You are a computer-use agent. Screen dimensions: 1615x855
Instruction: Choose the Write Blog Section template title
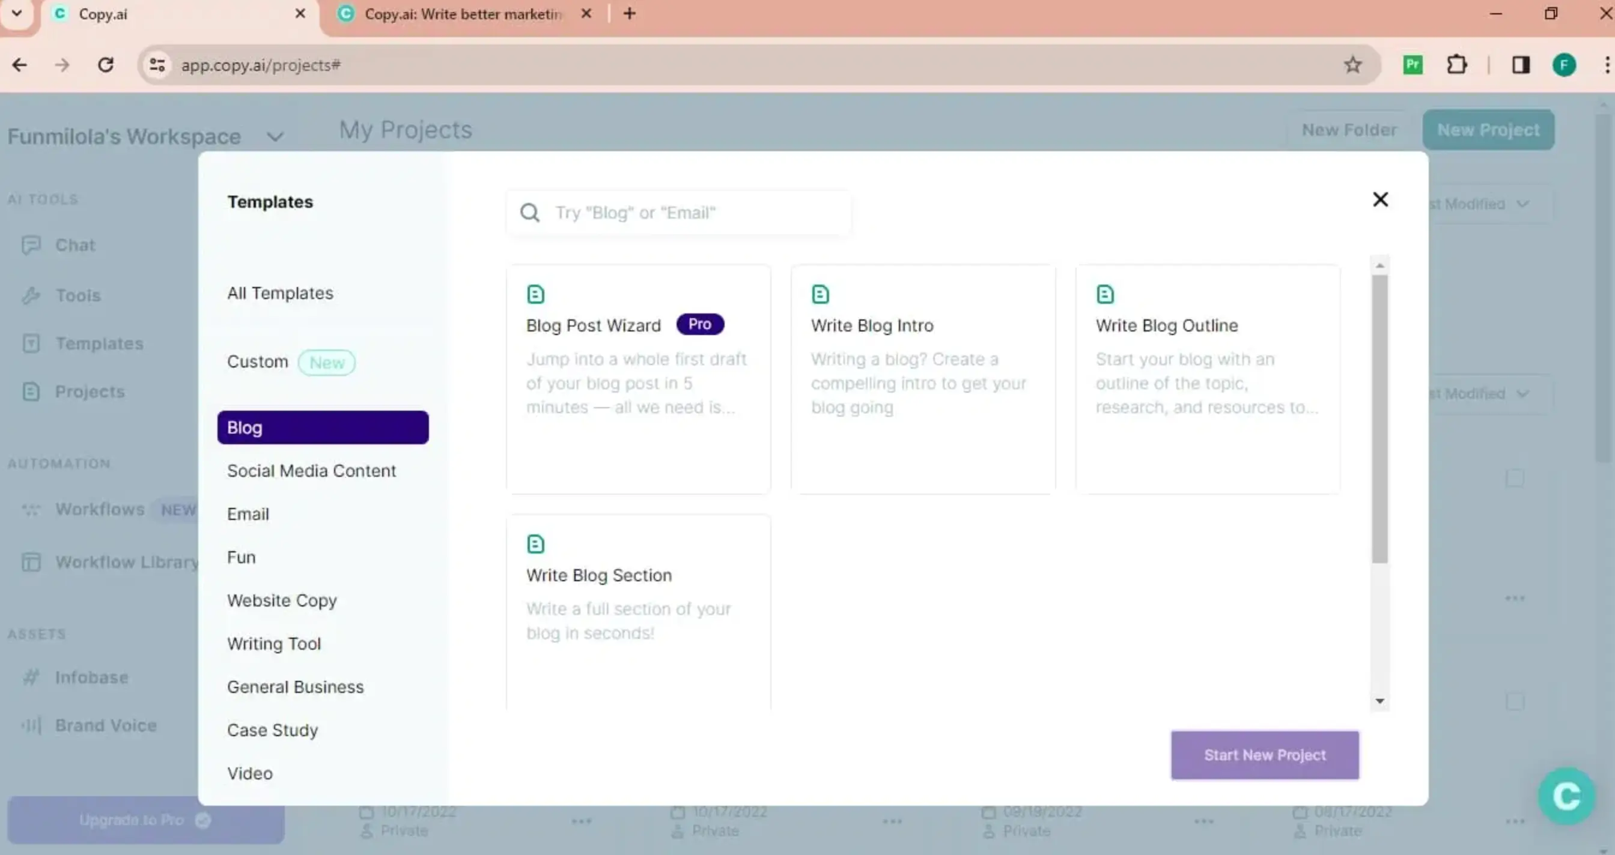599,575
